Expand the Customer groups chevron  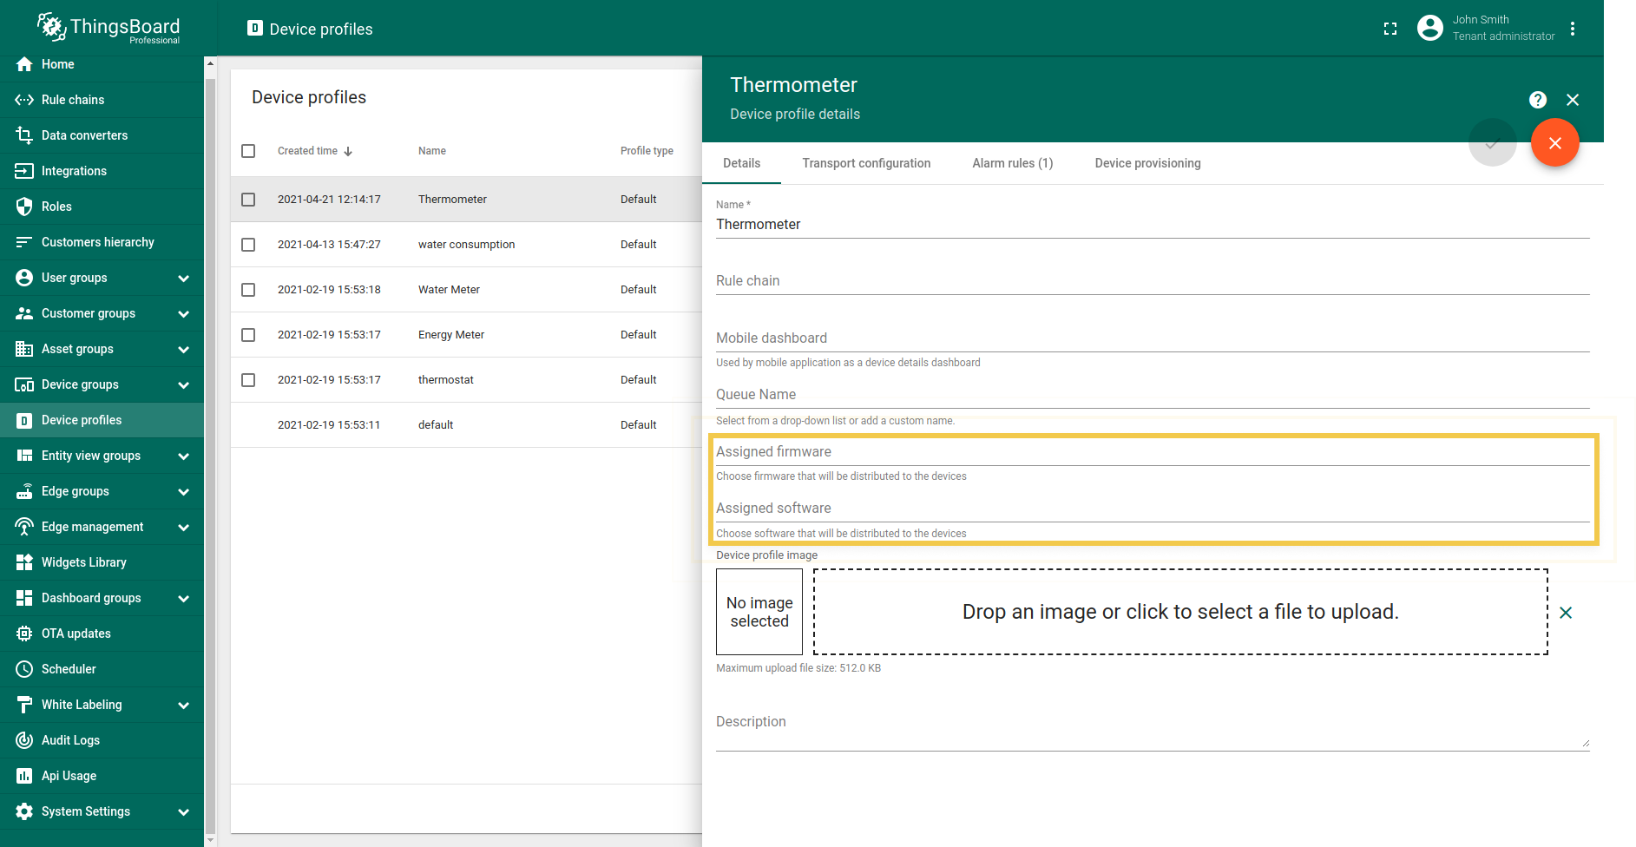(183, 314)
